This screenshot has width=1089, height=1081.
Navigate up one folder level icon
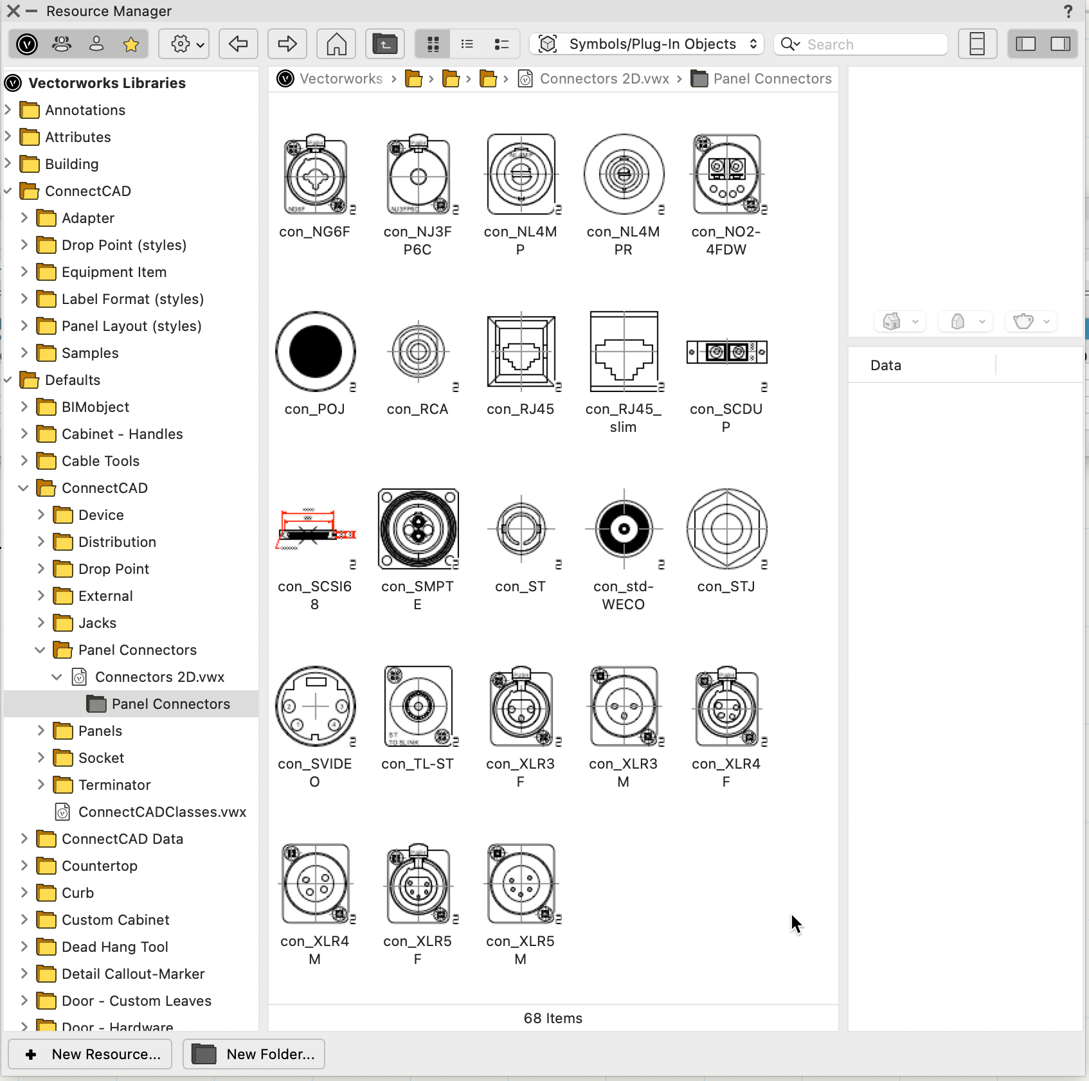tap(384, 44)
